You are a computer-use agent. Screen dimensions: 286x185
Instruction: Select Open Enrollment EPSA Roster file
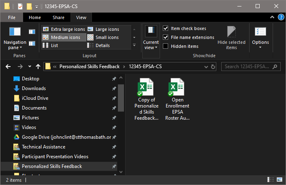pyautogui.click(x=177, y=99)
